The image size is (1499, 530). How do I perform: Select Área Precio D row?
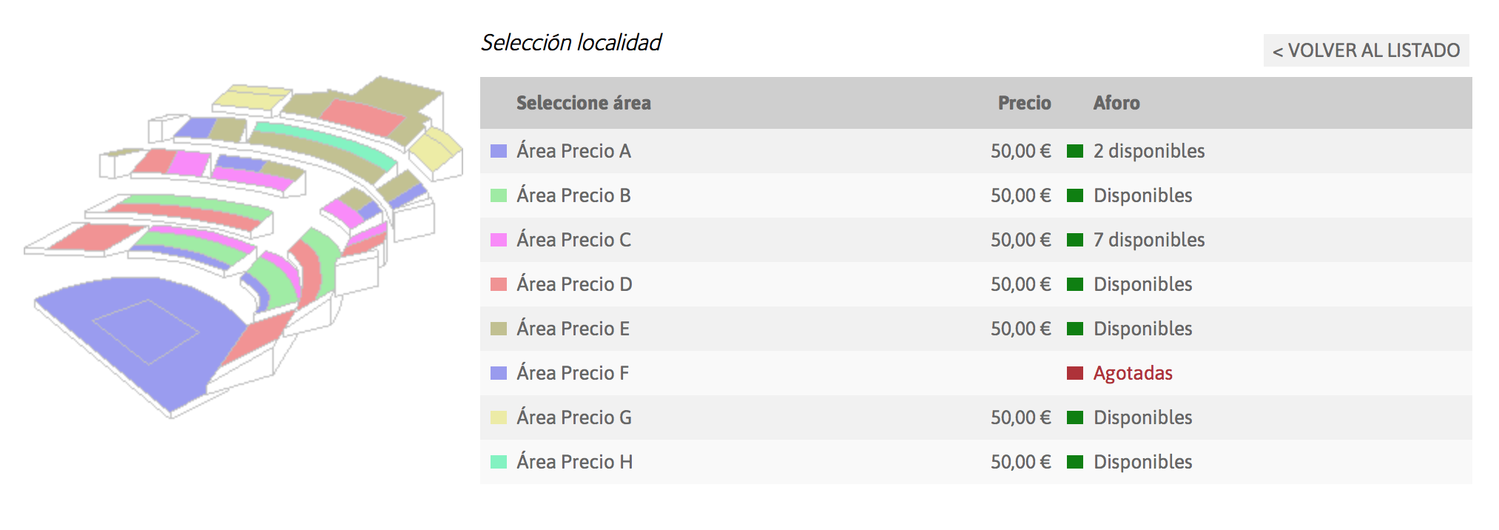click(976, 284)
